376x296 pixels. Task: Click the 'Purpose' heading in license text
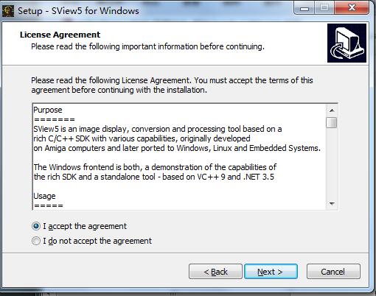pyautogui.click(x=48, y=110)
